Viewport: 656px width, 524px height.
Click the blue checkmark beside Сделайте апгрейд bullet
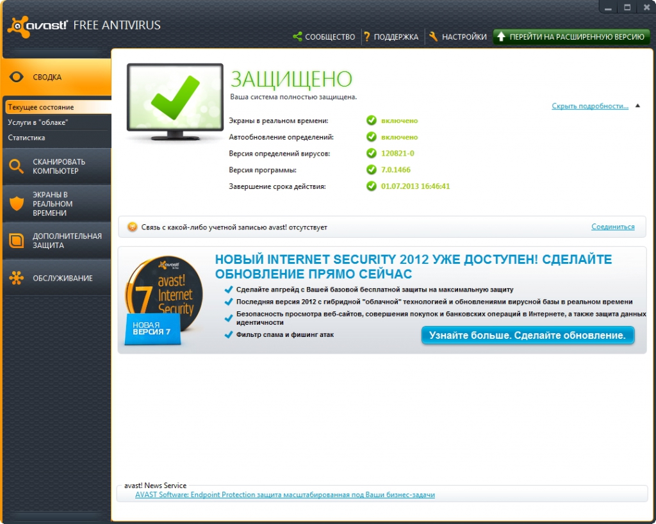[229, 290]
